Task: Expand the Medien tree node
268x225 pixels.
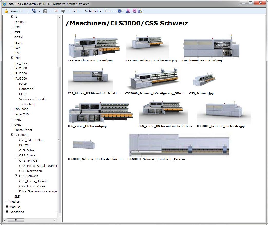Action: pos(7,202)
